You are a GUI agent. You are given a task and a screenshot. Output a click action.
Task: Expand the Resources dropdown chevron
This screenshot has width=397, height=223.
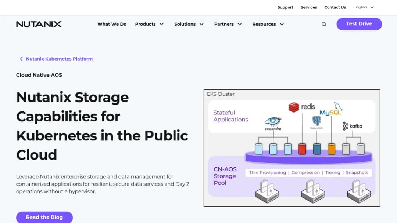tap(282, 24)
